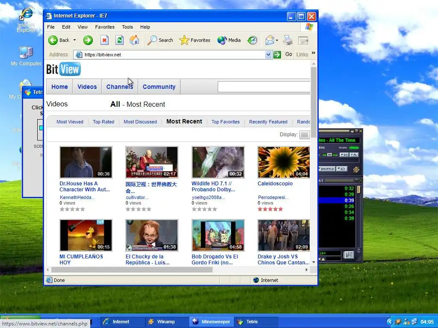Click Winamp lightning bolt logo icon
The width and height of the screenshot is (438, 328).
(356, 169)
